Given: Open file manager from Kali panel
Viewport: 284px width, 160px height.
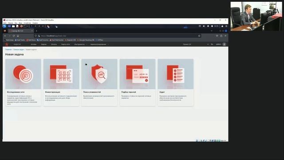Looking at the screenshot, I should (13, 26).
